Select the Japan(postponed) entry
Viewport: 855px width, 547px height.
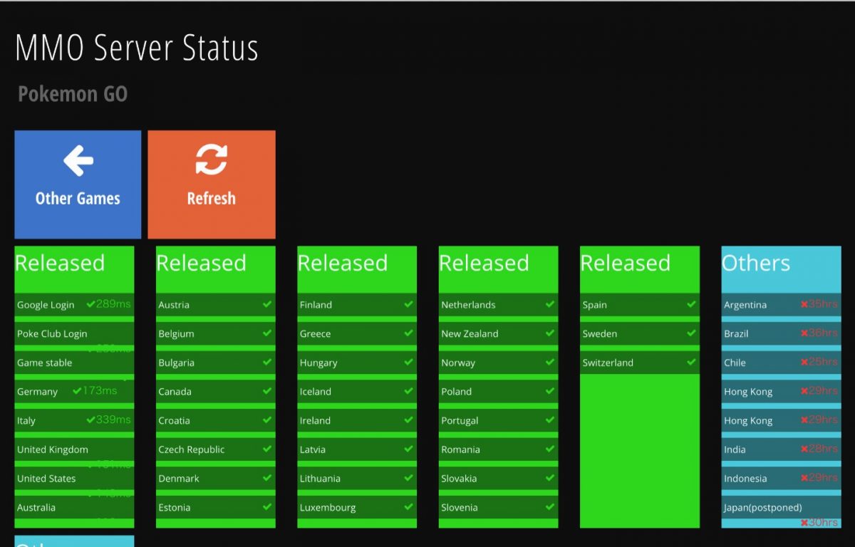(x=781, y=508)
